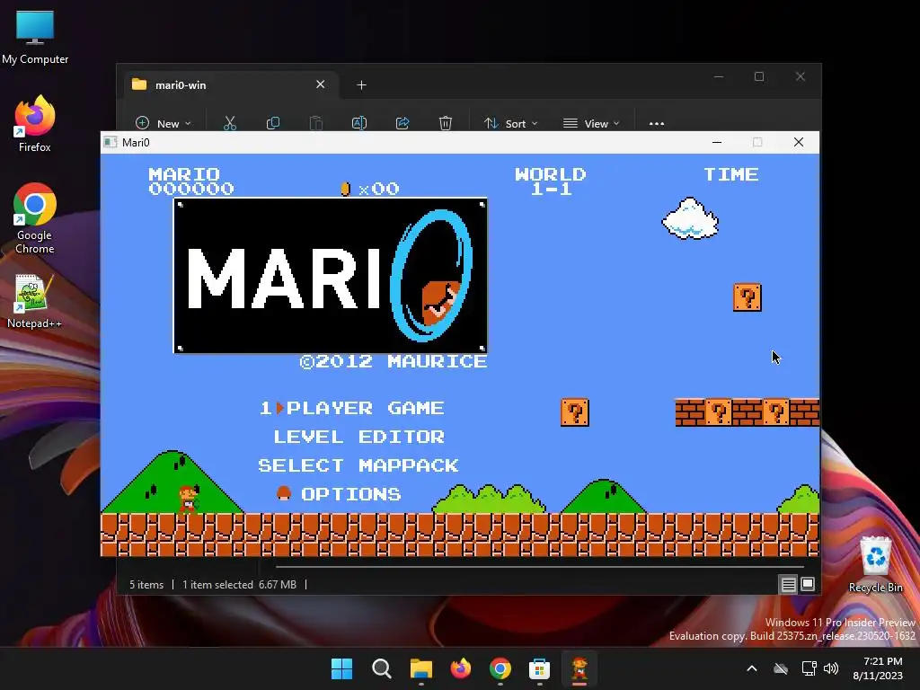Open the clock and date panel
This screenshot has height=690, width=920.
(x=878, y=668)
